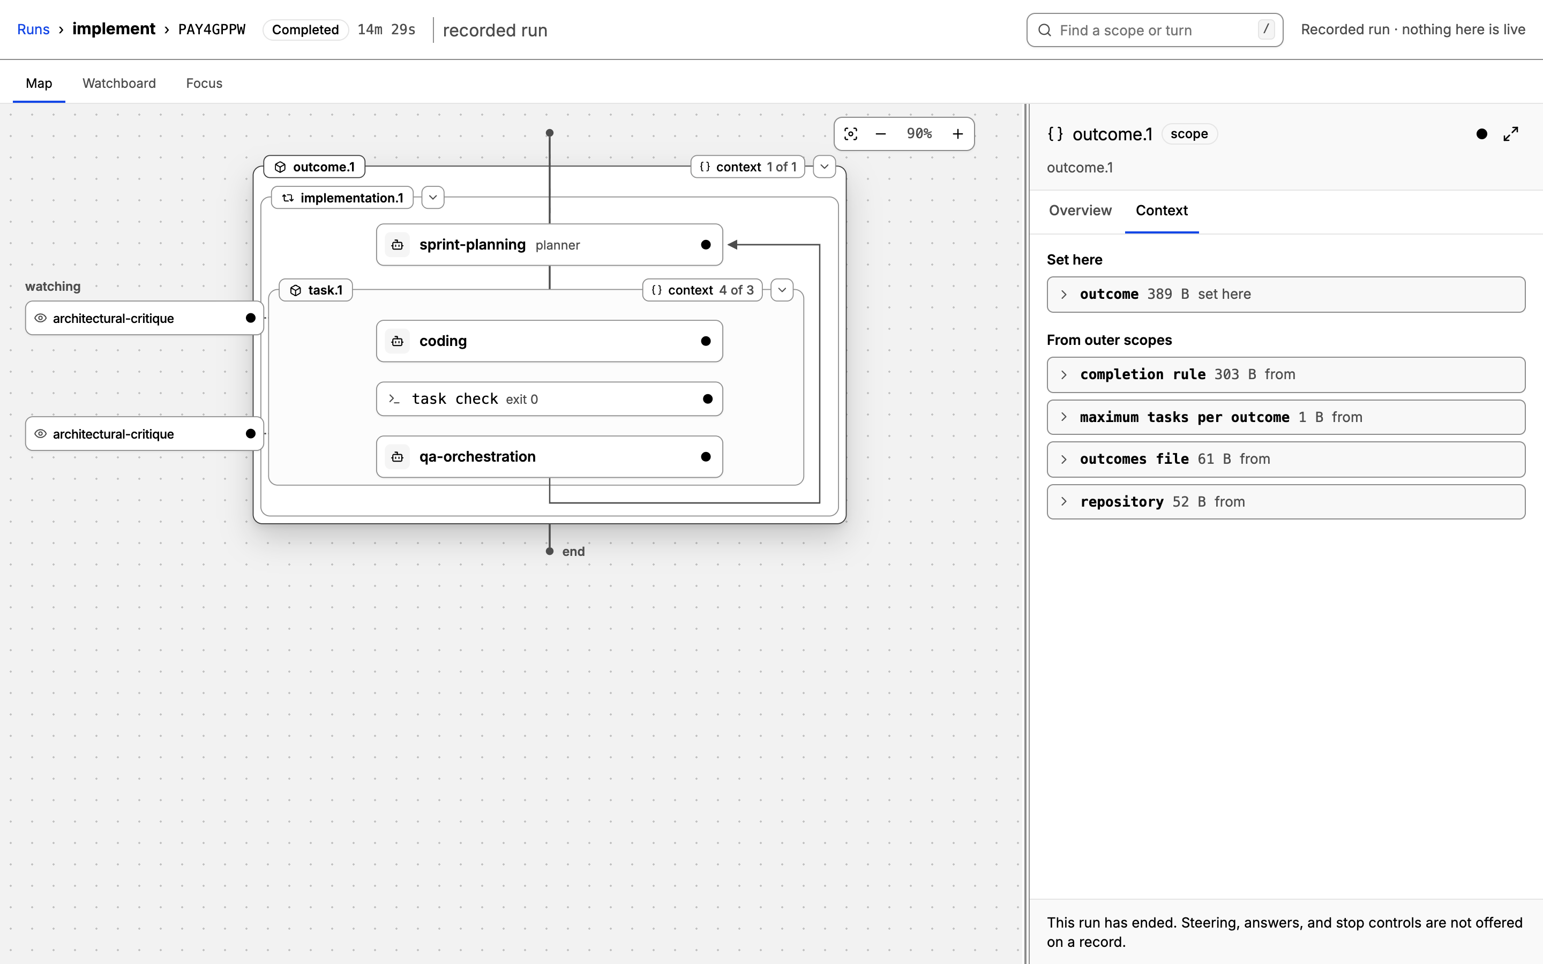Open the Context tab in the side panel

coord(1161,210)
